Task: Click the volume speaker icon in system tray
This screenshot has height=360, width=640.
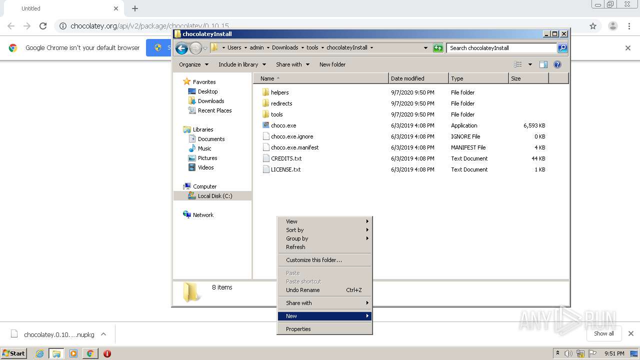Action: [568, 353]
